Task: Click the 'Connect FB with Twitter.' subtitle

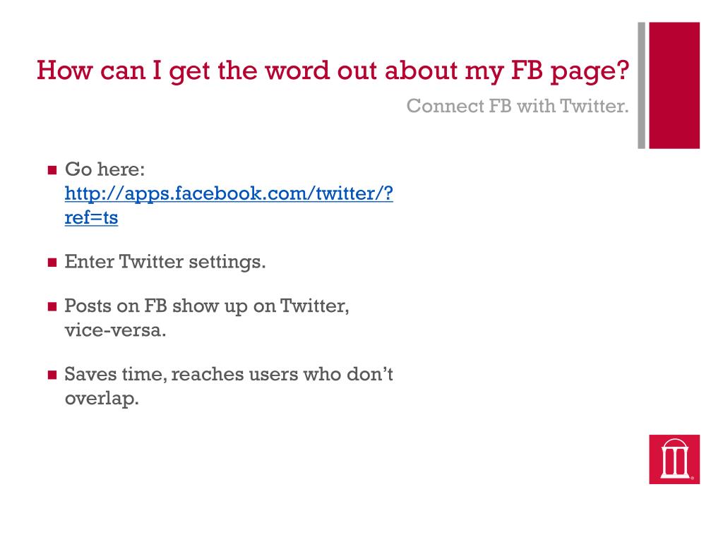Action: coord(518,106)
